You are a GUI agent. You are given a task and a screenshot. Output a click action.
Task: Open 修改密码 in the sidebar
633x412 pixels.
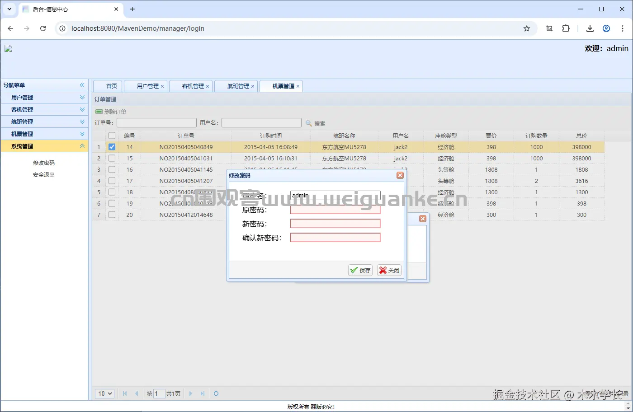(x=44, y=163)
